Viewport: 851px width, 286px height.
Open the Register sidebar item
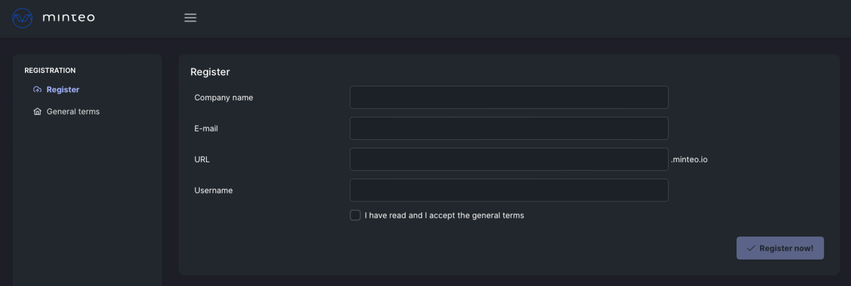63,89
